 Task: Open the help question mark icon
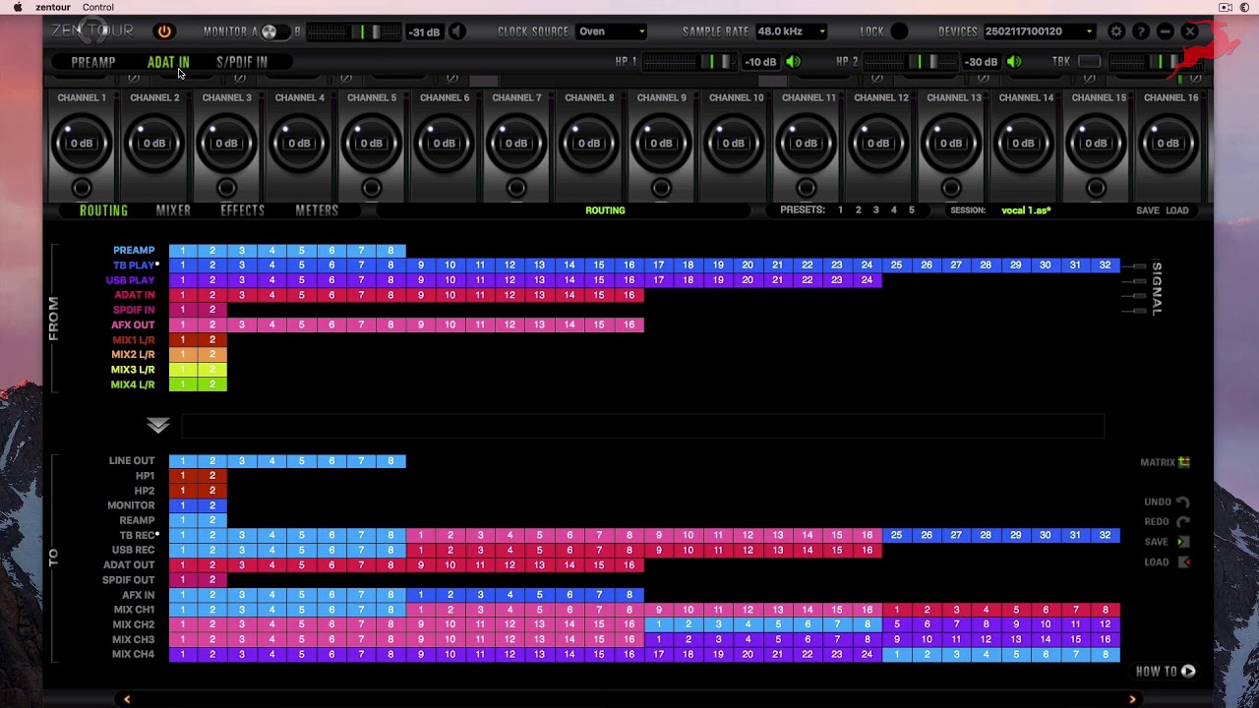pos(1140,31)
